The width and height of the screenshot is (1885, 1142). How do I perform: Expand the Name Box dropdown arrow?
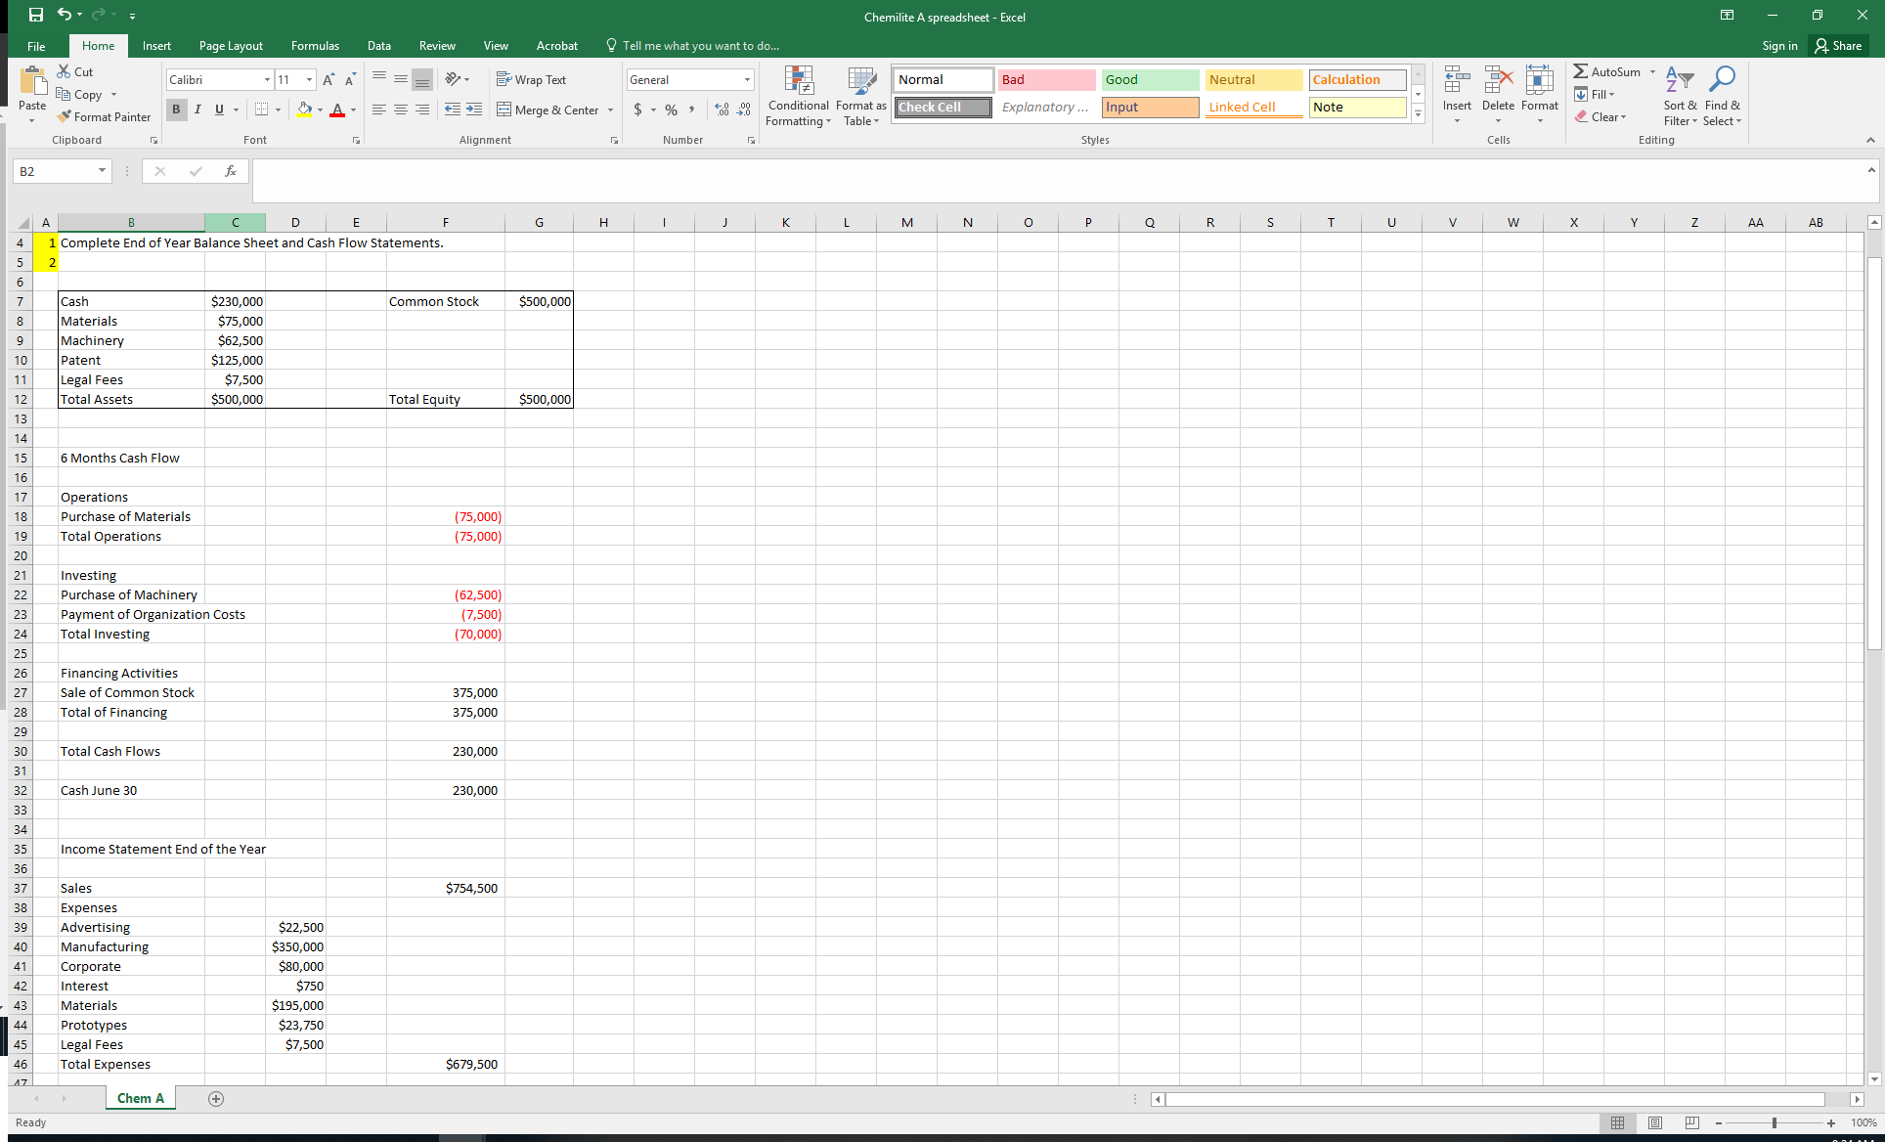(x=102, y=171)
